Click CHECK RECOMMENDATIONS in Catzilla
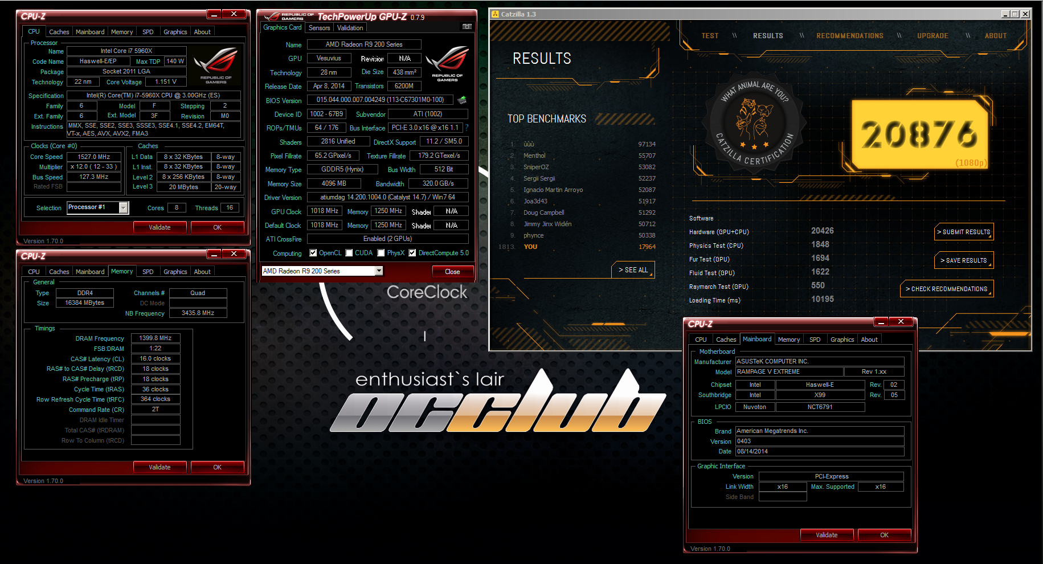The height and width of the screenshot is (564, 1043). coord(947,289)
